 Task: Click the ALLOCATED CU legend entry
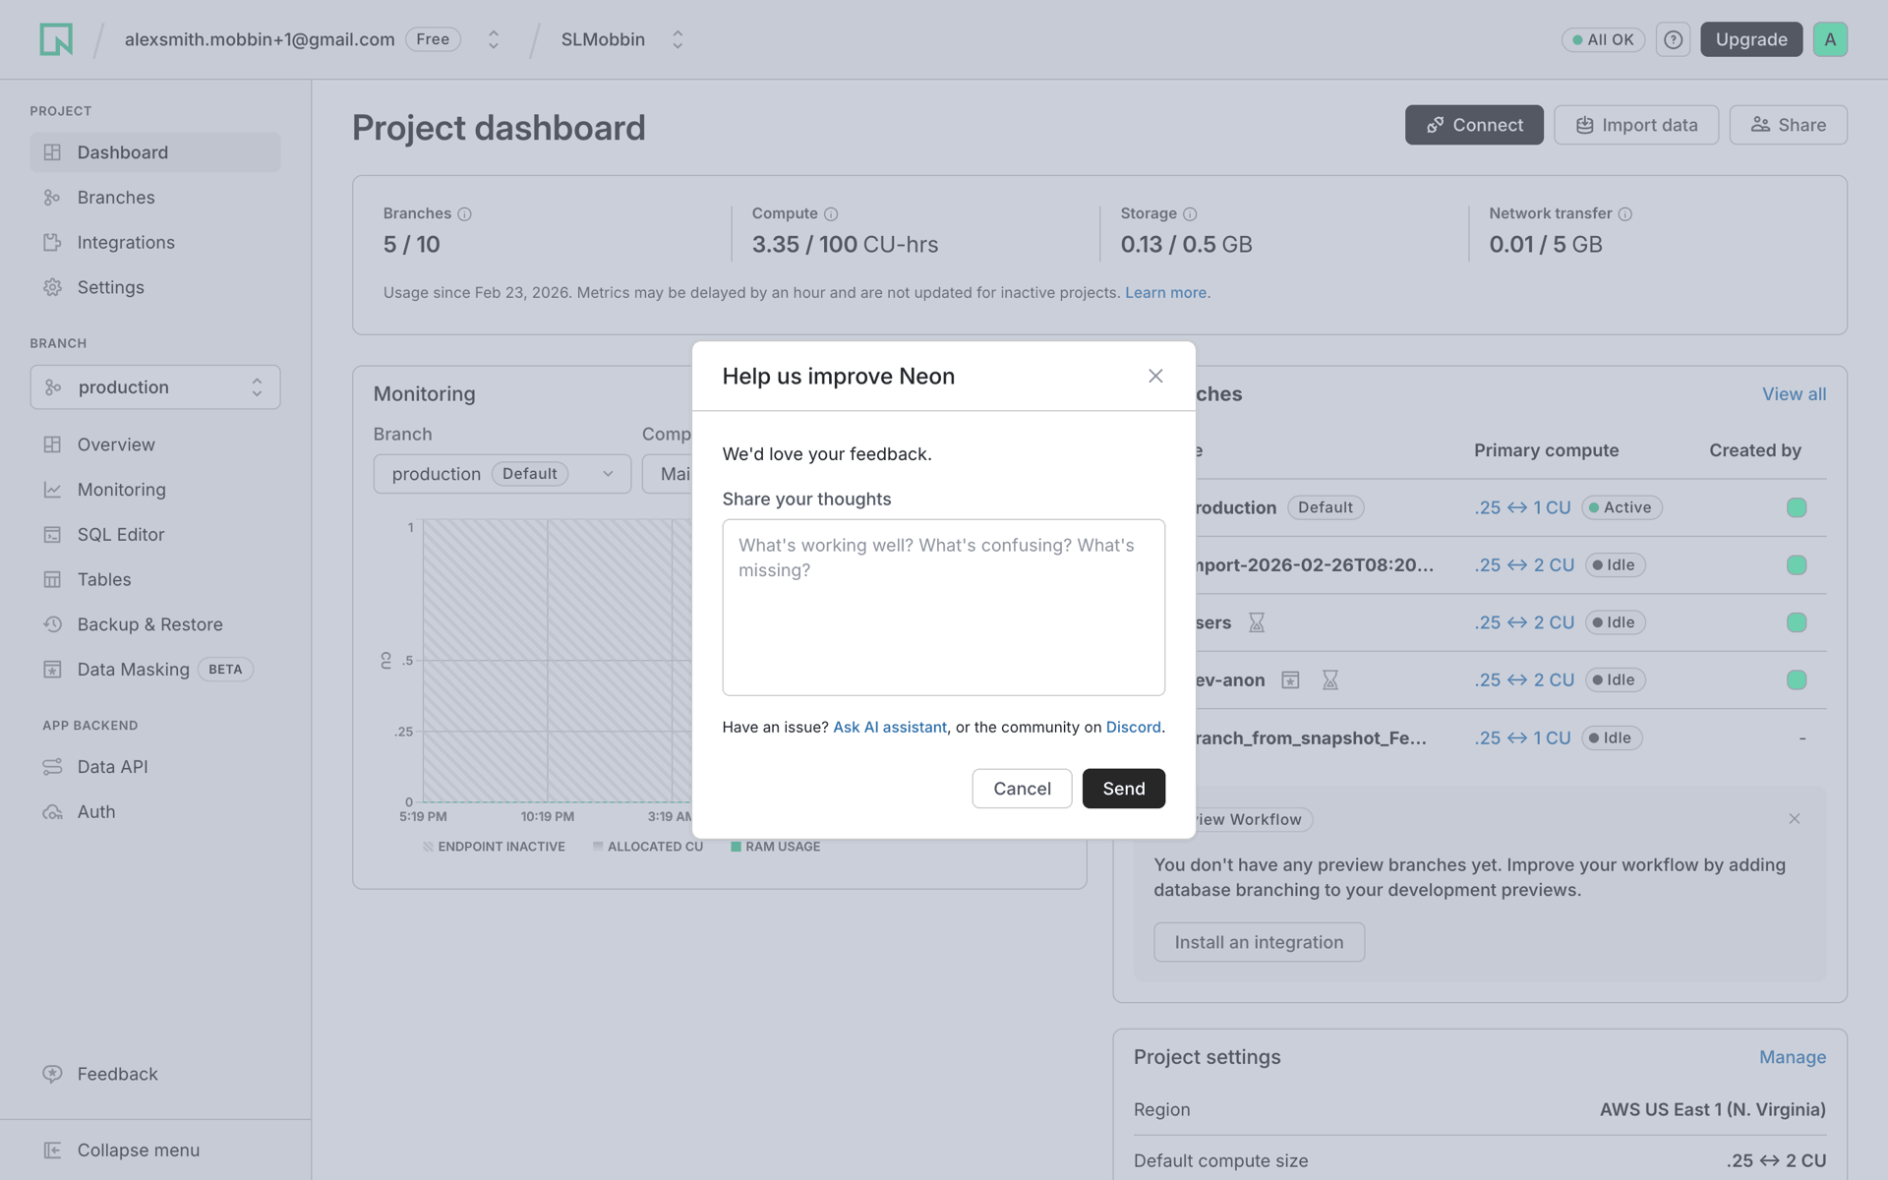click(648, 847)
